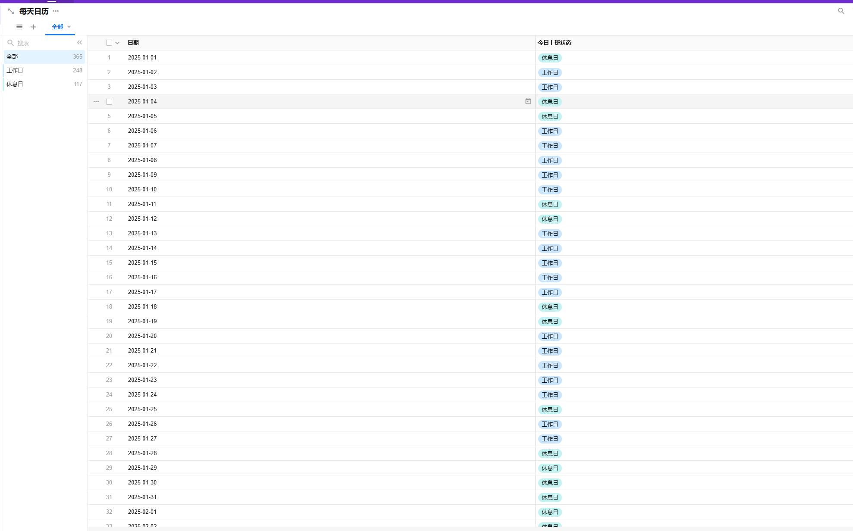Image resolution: width=853 pixels, height=531 pixels.
Task: Click the 日期 column header
Action: 133,43
